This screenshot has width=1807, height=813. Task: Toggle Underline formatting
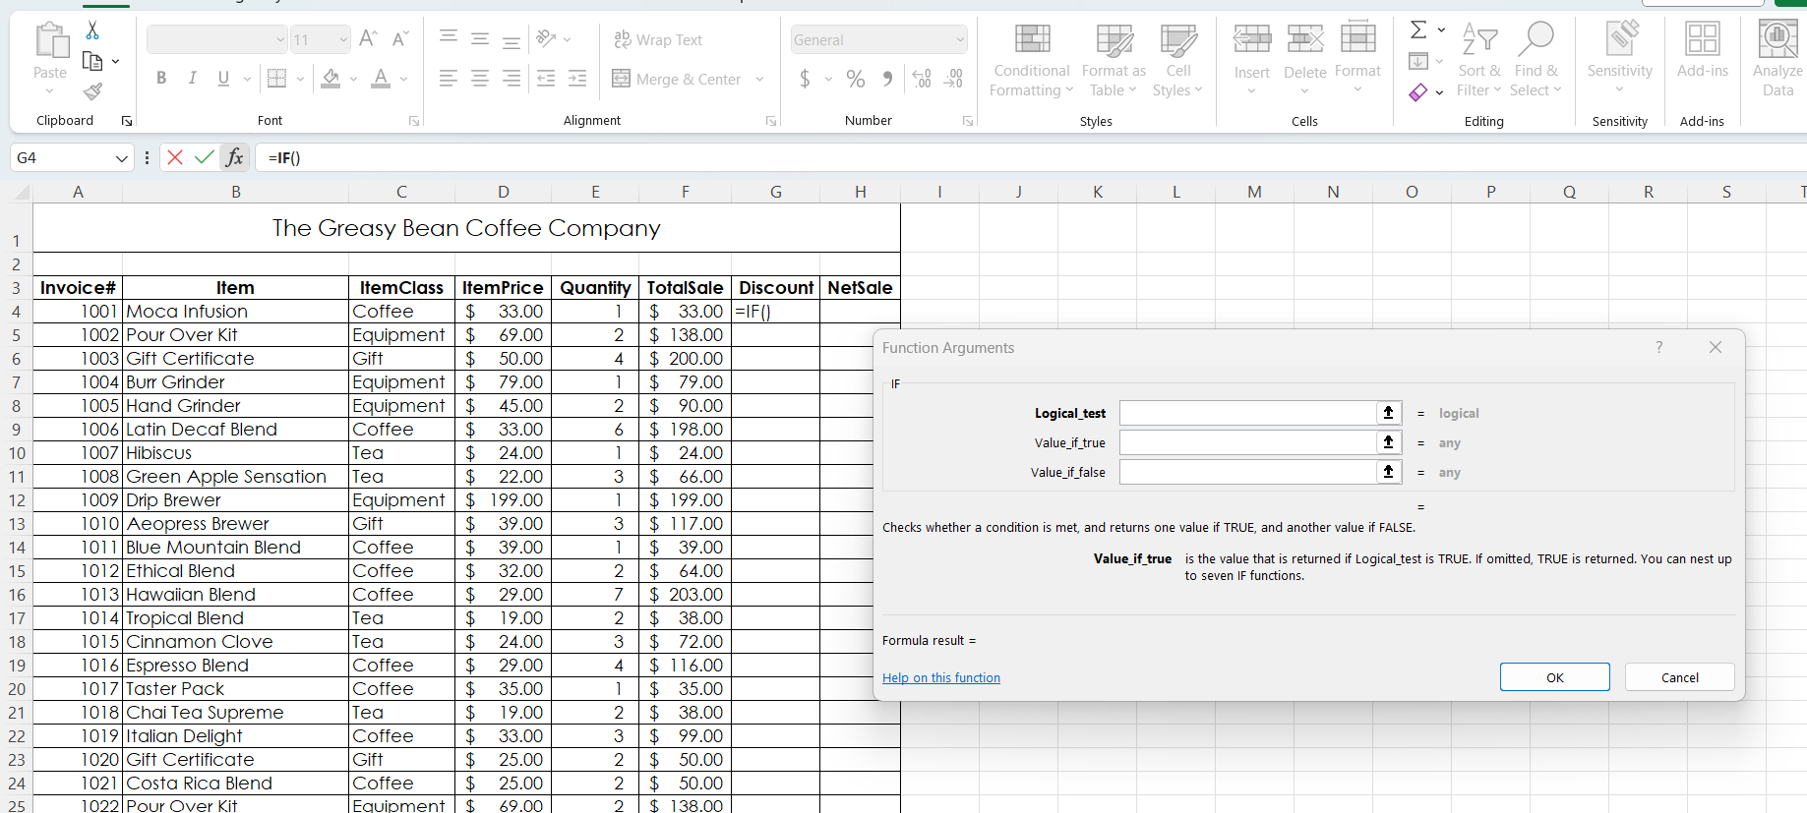[x=223, y=78]
